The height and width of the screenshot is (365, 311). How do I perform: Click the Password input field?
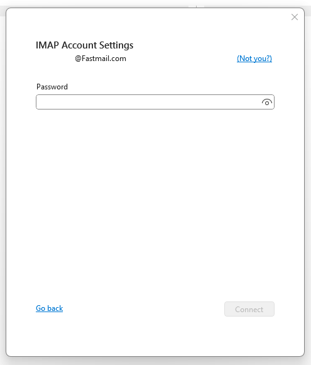click(x=155, y=102)
